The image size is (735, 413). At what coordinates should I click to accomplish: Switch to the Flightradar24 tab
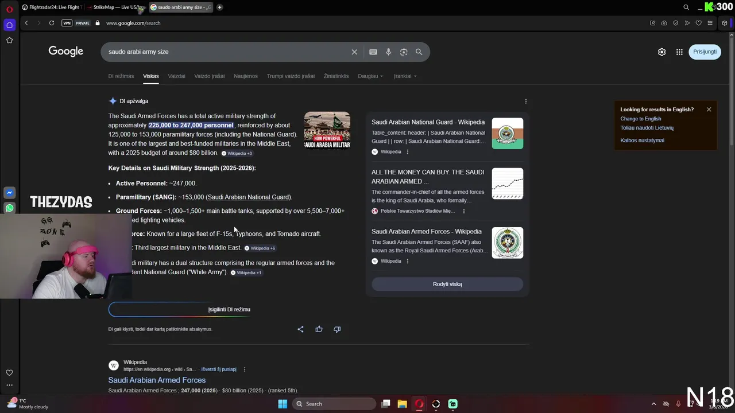point(51,7)
